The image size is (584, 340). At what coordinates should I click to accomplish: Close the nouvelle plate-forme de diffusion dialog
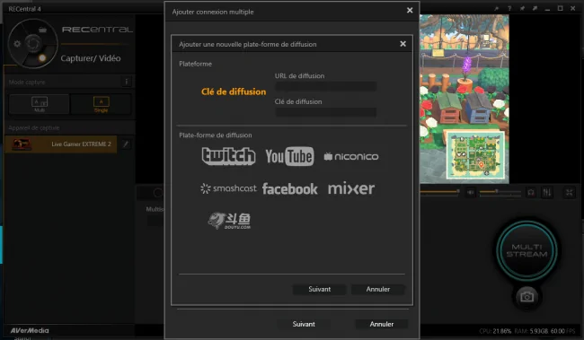point(403,44)
